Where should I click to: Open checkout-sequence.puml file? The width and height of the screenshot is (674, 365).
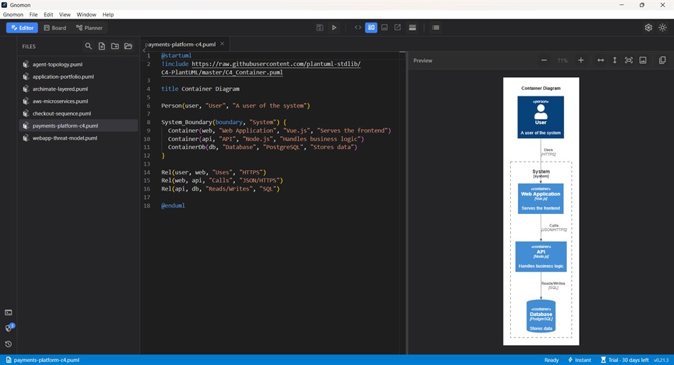point(79,113)
